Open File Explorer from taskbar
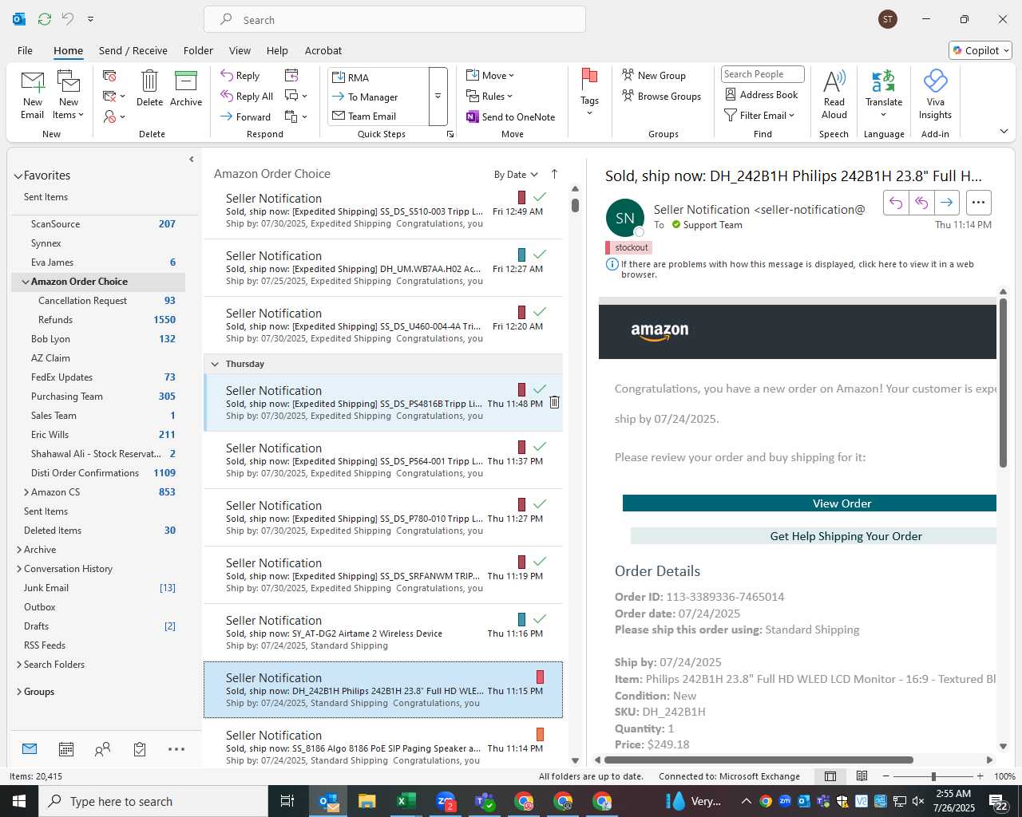The width and height of the screenshot is (1022, 817). point(366,801)
